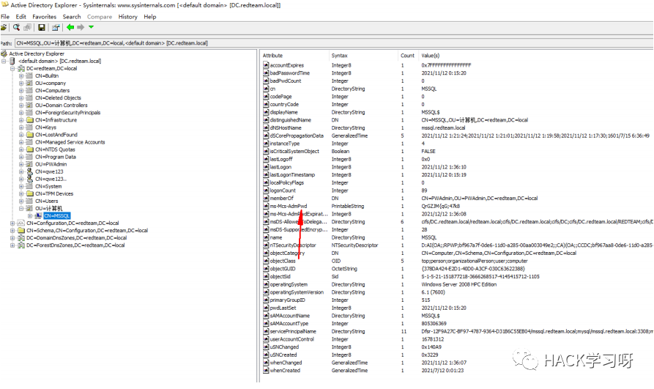654x389 pixels.
Task: Click the Properties toolbar icon
Action: (x=56, y=28)
